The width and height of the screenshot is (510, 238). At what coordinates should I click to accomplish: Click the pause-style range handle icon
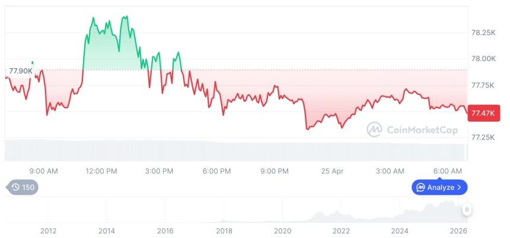coord(467,210)
